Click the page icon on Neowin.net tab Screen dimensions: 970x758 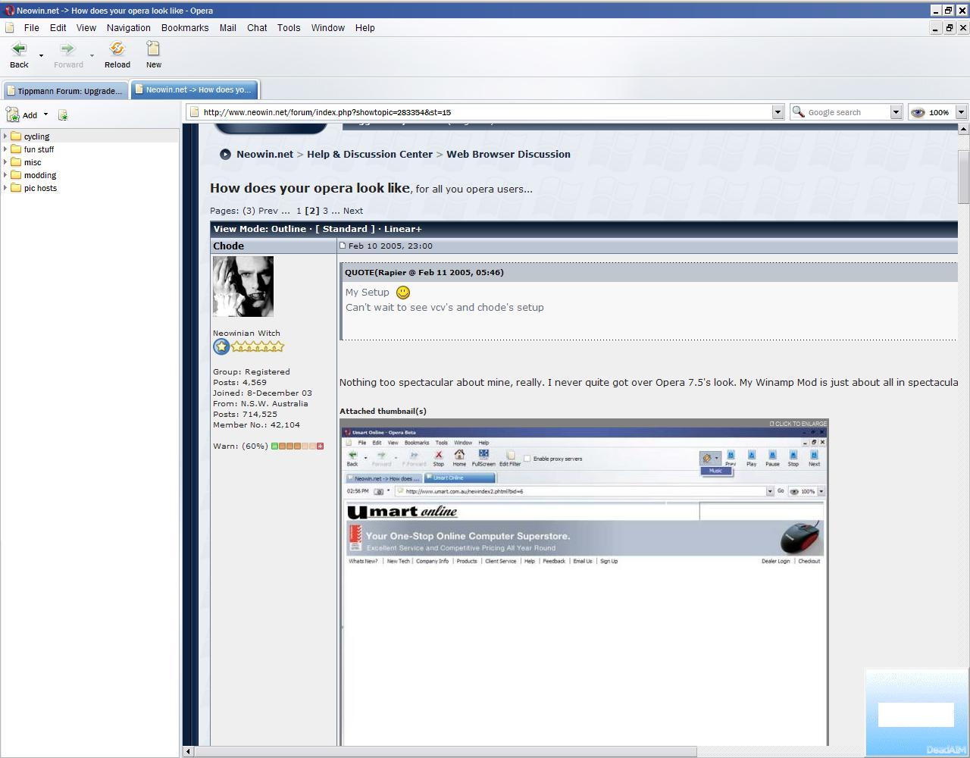(x=139, y=89)
